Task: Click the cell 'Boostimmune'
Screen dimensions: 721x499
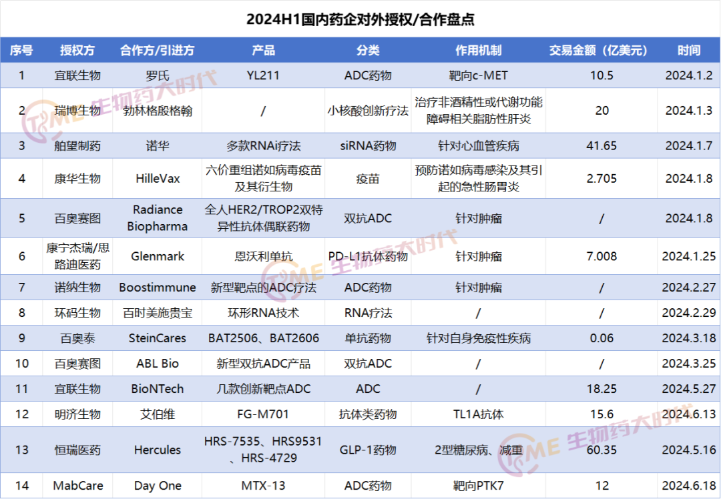Action: [158, 288]
